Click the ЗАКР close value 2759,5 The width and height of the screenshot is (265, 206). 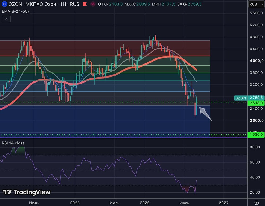[195, 4]
